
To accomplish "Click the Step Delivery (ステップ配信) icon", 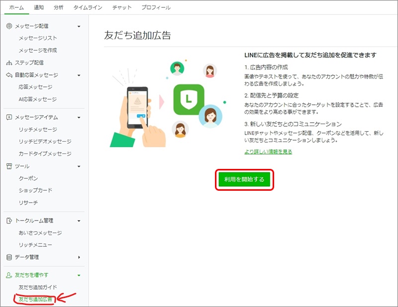I will (x=9, y=63).
